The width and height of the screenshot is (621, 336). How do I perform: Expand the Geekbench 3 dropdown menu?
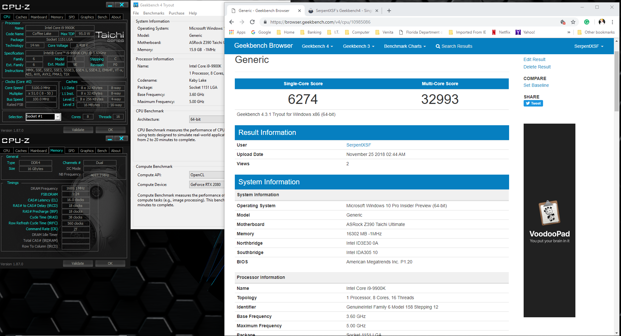tap(358, 46)
